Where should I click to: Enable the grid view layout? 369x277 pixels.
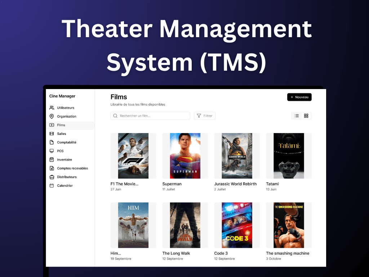pyautogui.click(x=306, y=116)
